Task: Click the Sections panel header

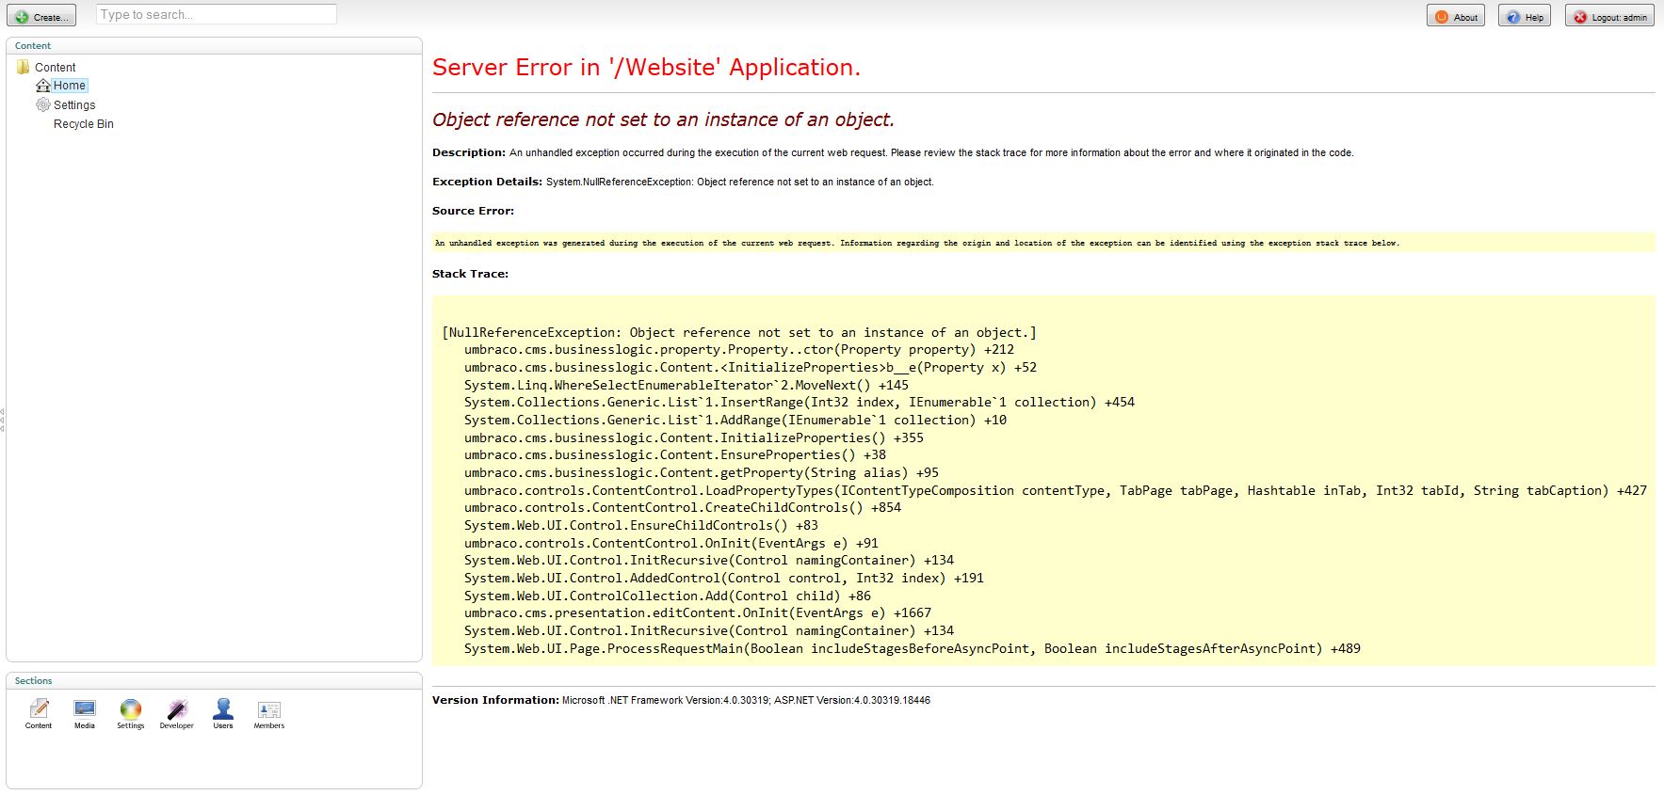Action: (214, 680)
